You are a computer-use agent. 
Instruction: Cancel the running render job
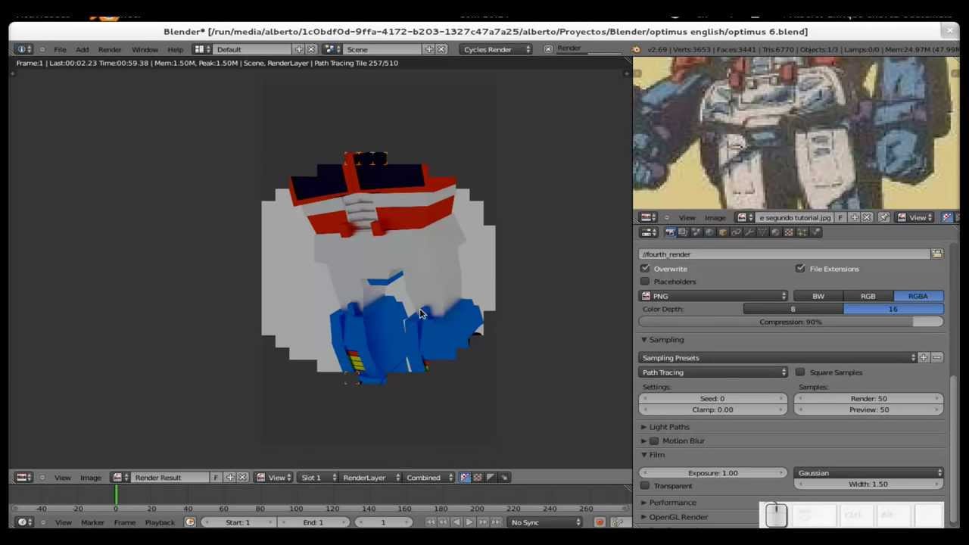(548, 49)
